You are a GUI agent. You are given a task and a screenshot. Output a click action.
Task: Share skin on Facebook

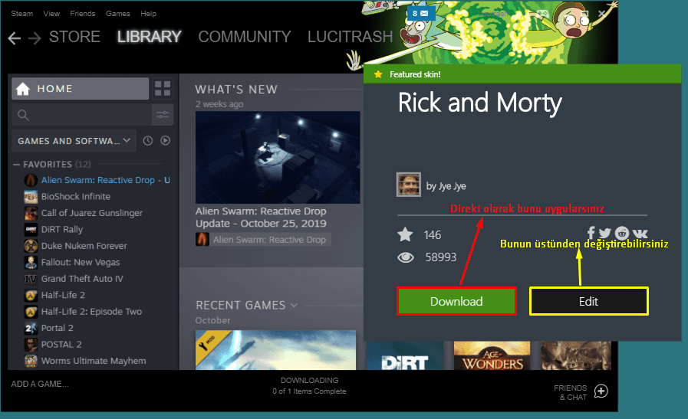pyautogui.click(x=591, y=233)
